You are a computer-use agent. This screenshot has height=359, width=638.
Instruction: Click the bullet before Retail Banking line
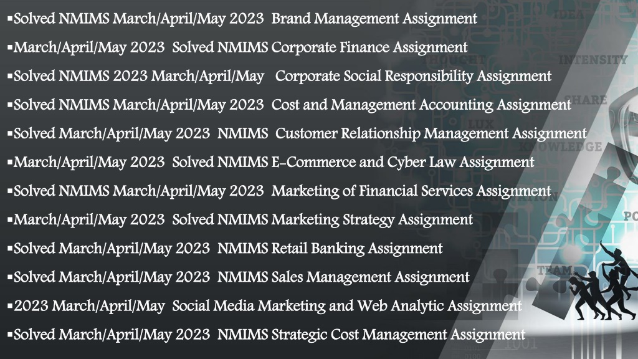click(x=10, y=248)
